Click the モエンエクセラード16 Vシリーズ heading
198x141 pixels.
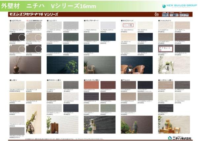(34, 14)
